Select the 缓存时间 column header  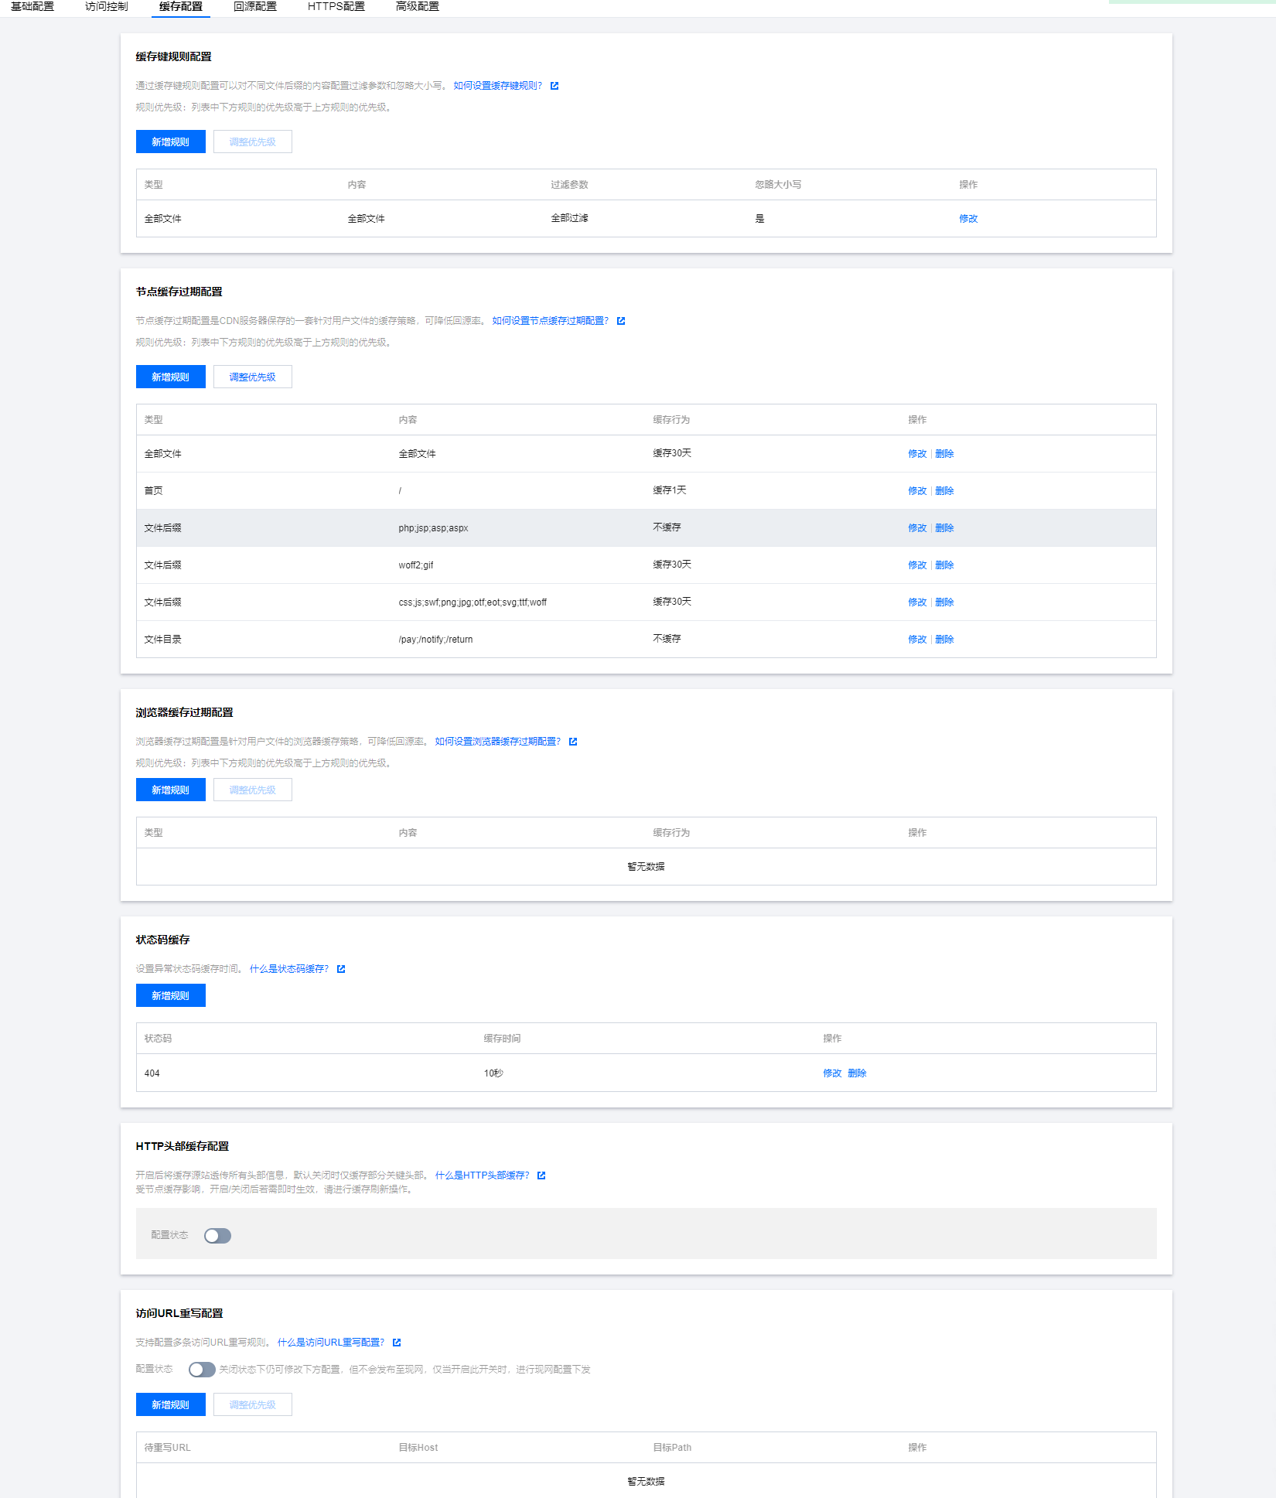click(x=502, y=1039)
